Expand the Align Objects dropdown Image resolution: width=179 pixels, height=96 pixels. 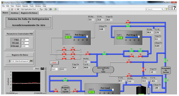tap(42, 9)
